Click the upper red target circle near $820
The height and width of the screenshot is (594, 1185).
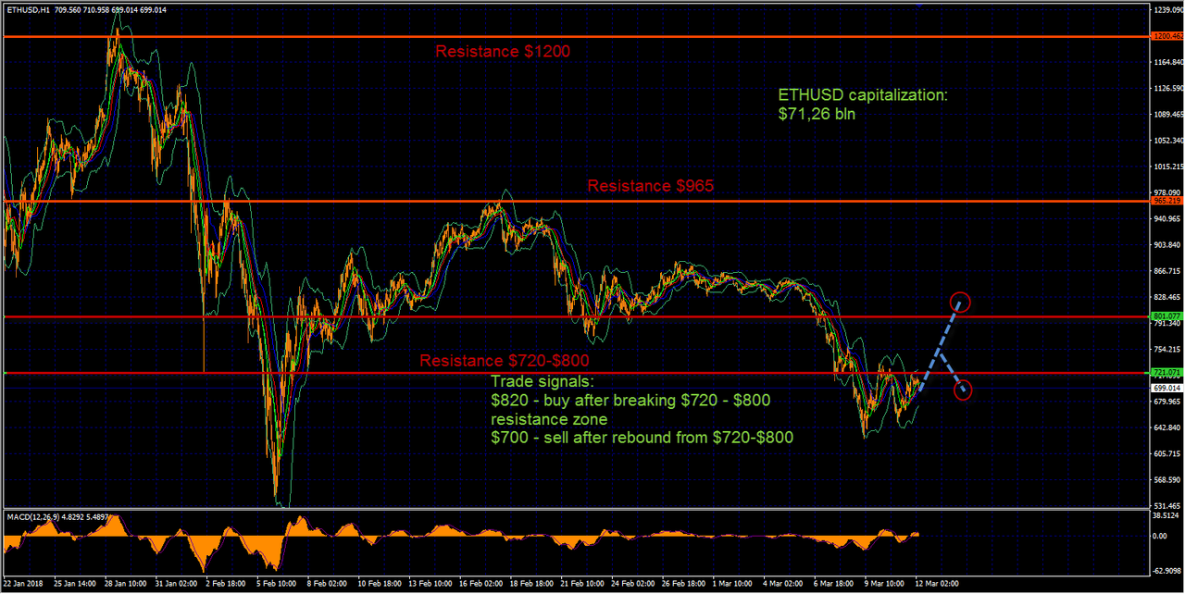coord(960,302)
